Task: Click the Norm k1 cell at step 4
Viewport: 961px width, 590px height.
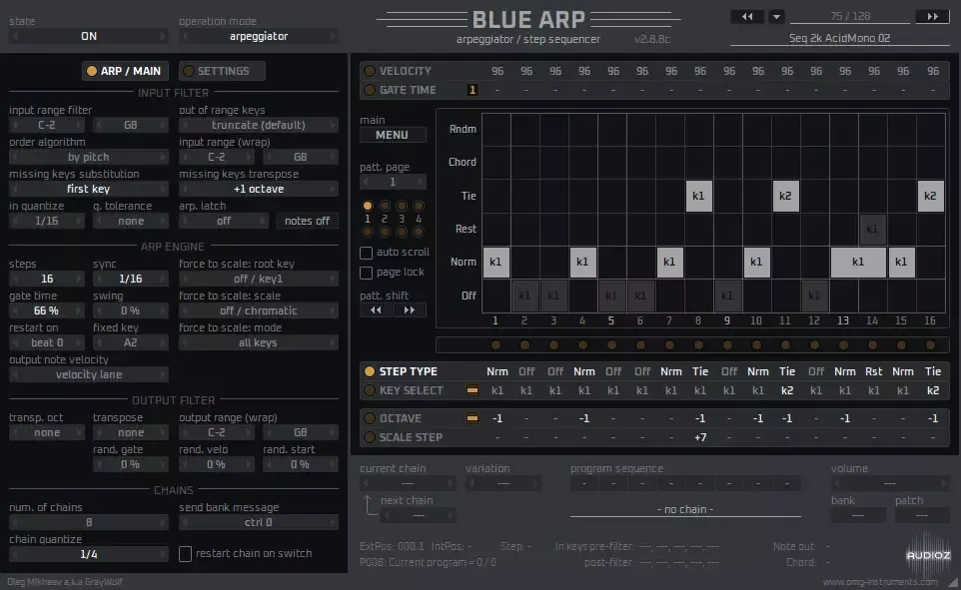Action: pos(582,263)
